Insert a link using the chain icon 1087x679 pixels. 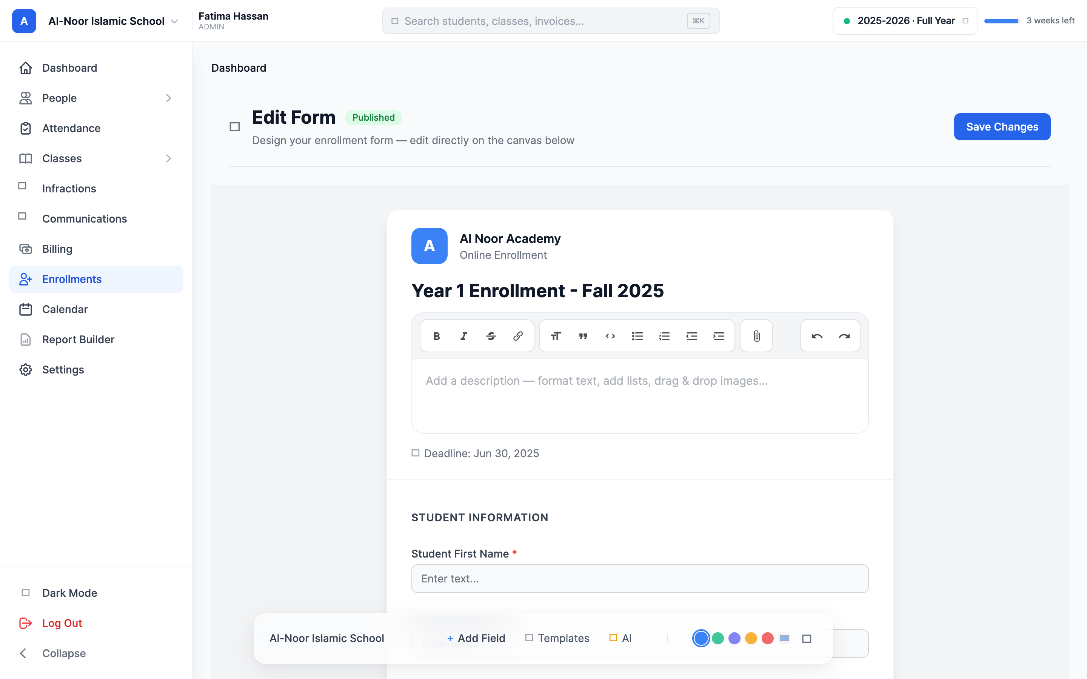tap(518, 336)
